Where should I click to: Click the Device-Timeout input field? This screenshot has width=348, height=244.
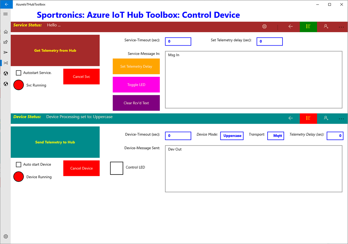(178, 135)
